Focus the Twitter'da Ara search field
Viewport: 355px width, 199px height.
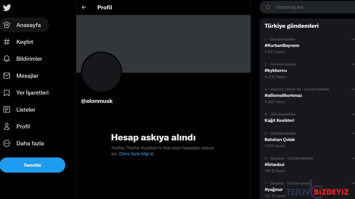click(x=307, y=7)
